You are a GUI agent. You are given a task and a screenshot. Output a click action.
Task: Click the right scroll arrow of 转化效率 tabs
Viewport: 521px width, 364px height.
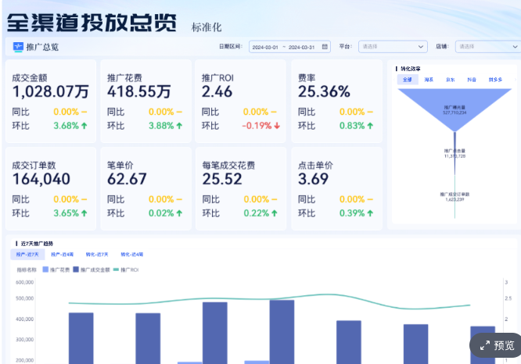point(515,80)
